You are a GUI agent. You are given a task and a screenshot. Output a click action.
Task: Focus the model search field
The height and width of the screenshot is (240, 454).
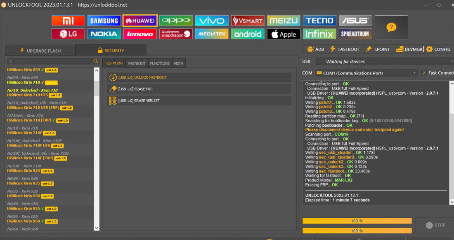pyautogui.click(x=53, y=61)
